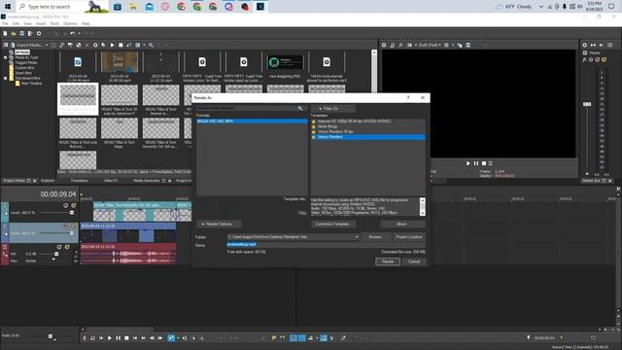Click the file Name input field
The width and height of the screenshot is (622, 350).
click(x=326, y=245)
